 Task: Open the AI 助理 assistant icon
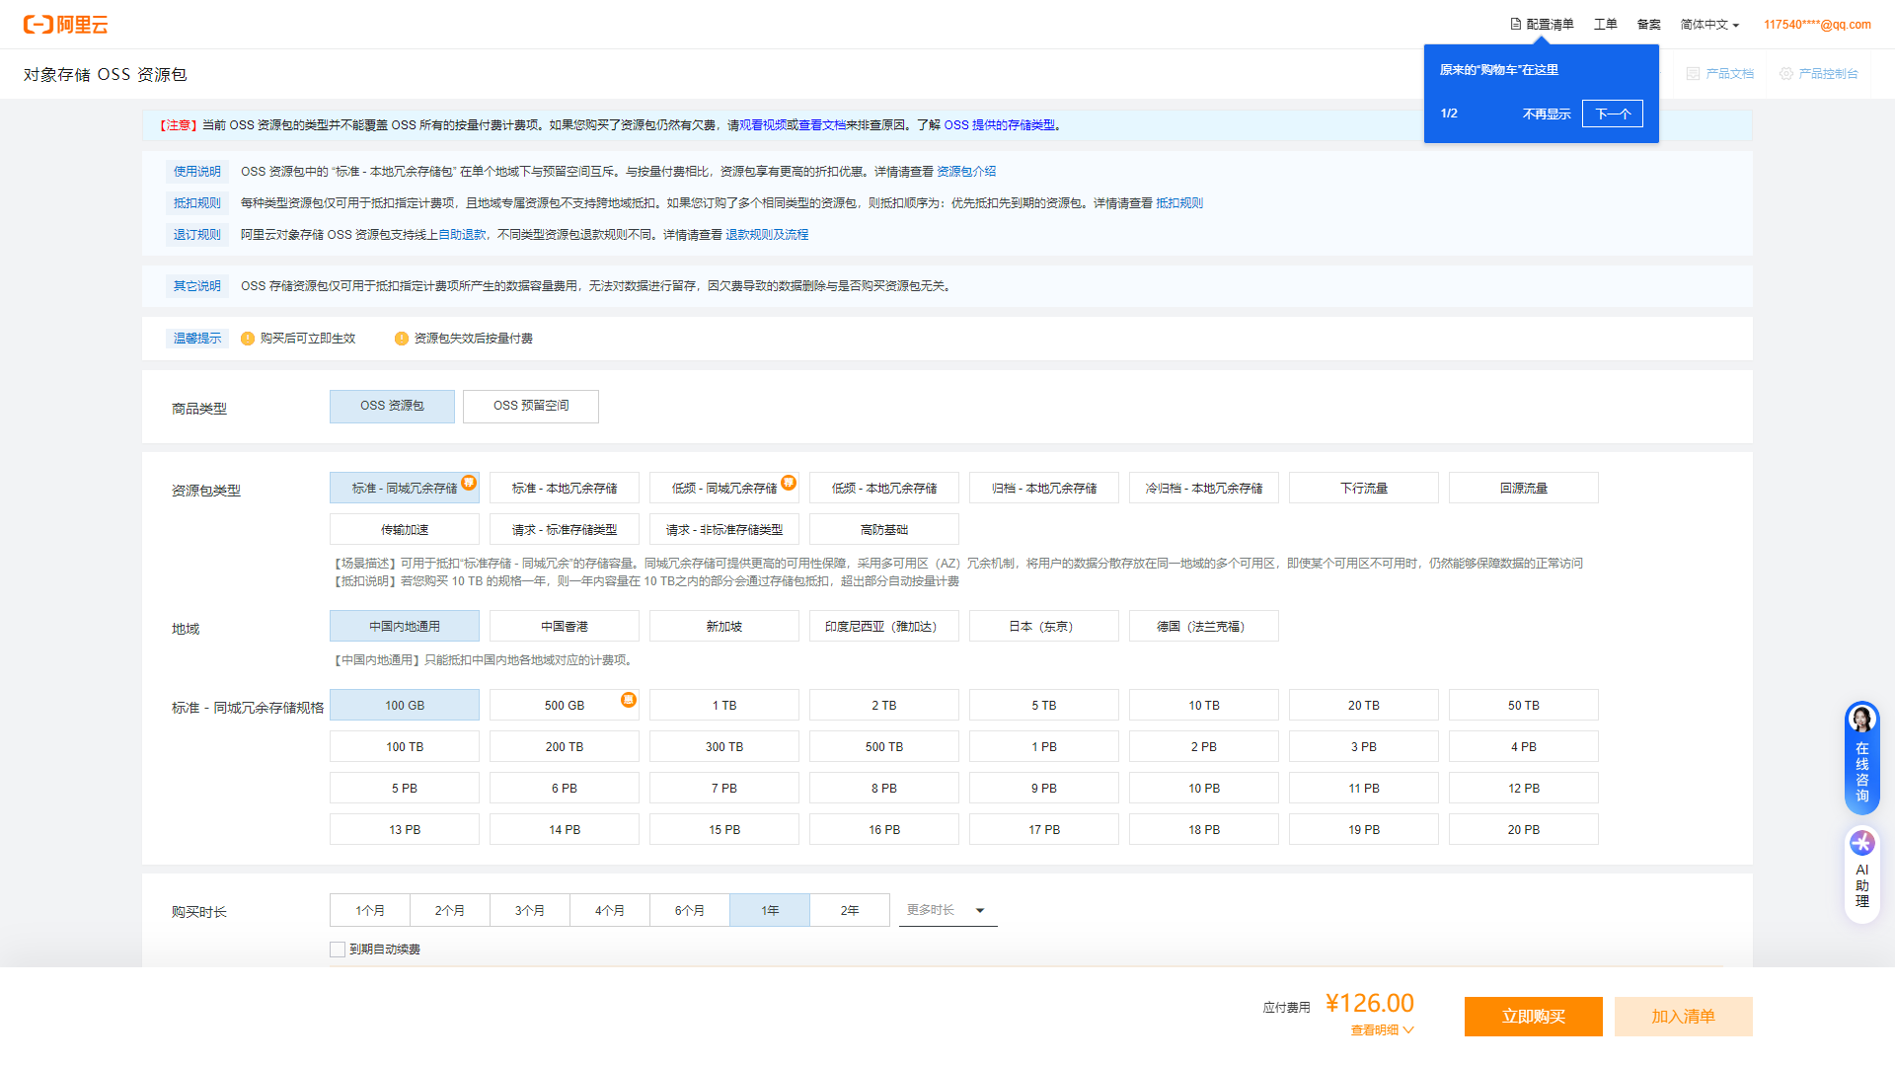coord(1861,844)
